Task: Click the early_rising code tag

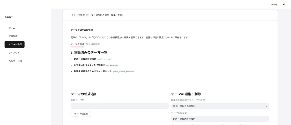Action: pyautogui.click(x=104, y=59)
